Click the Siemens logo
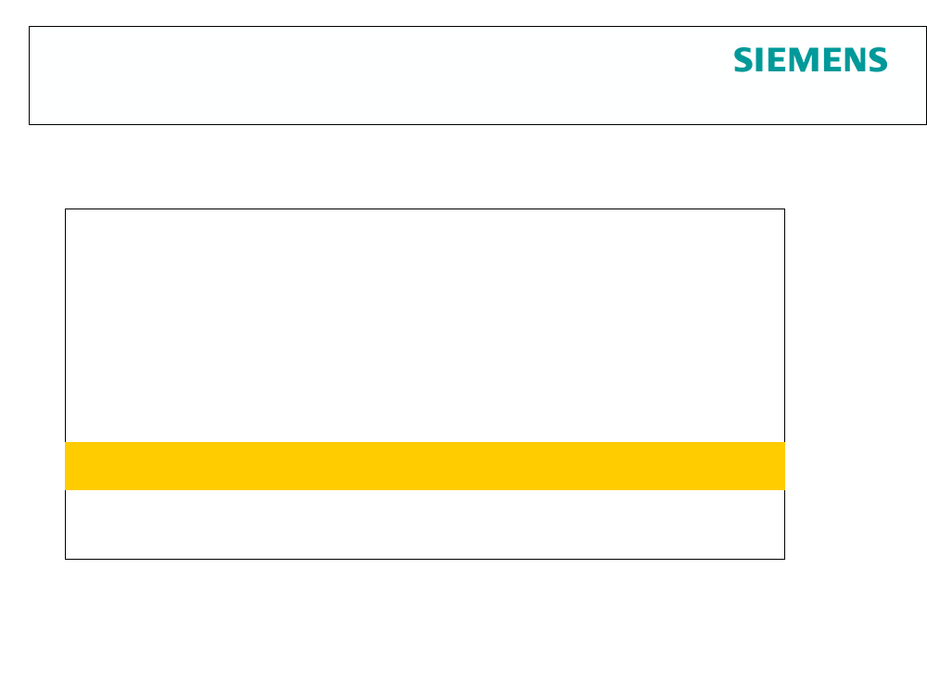 tap(810, 59)
